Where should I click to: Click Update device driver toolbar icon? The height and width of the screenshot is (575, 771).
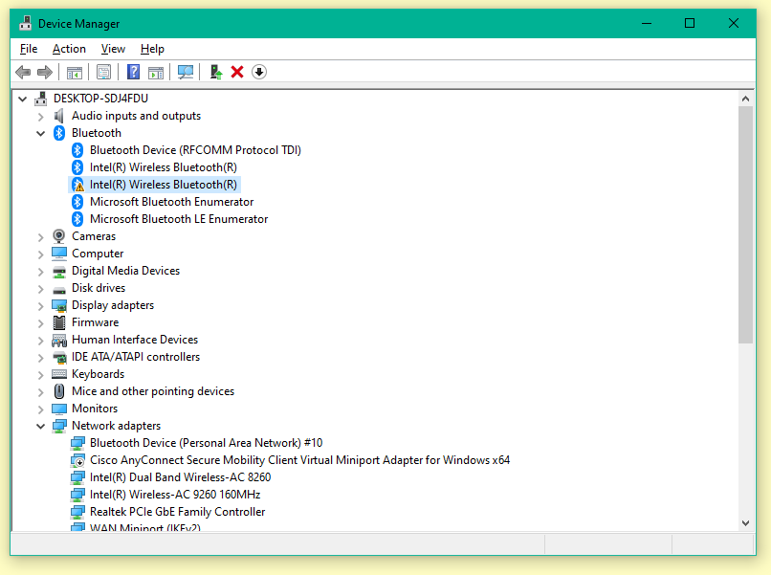click(216, 73)
